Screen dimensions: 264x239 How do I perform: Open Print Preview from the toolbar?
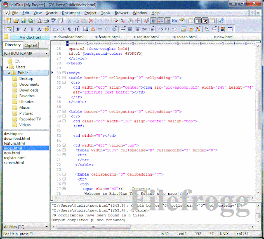point(39,21)
